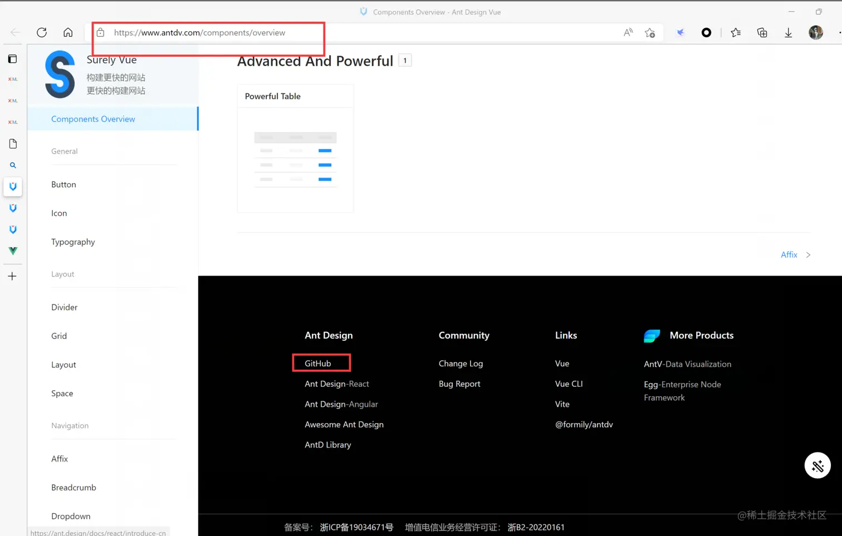Switch to the third Ant Design Vue tab

pos(13,229)
